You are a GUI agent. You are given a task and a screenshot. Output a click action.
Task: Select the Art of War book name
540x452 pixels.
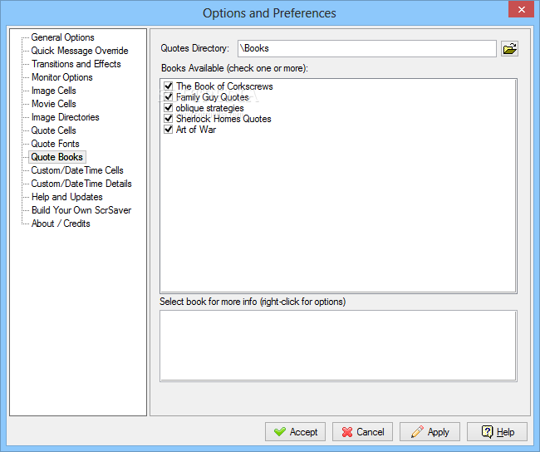(196, 130)
